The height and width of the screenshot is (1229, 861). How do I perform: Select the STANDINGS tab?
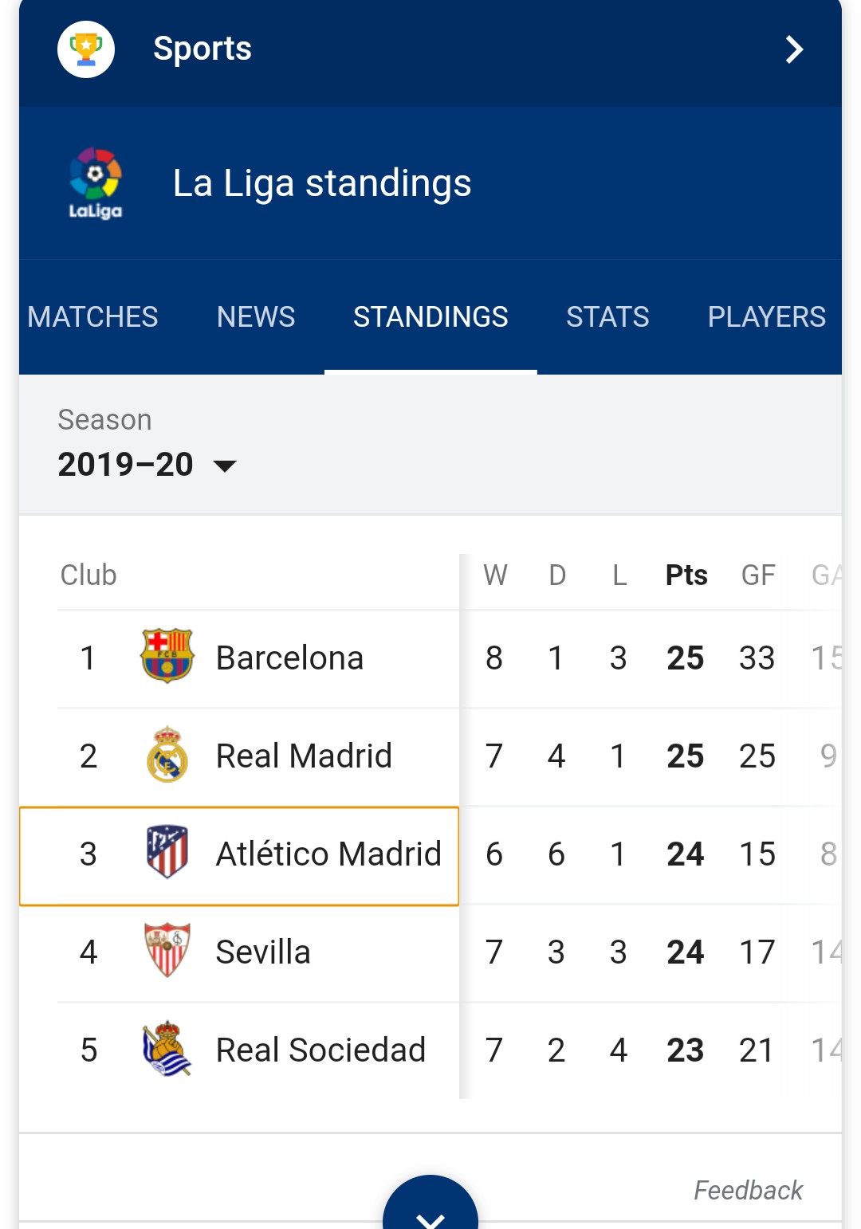tap(431, 317)
